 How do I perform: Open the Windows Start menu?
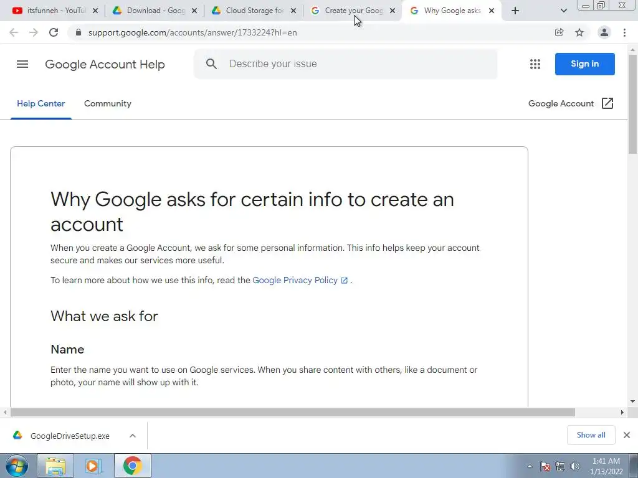point(17,466)
